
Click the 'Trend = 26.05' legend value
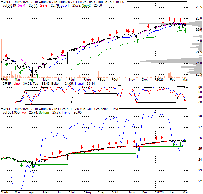coord(72,112)
